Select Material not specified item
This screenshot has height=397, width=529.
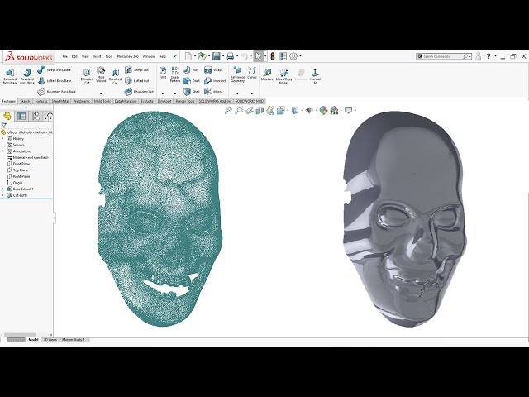pyautogui.click(x=28, y=157)
